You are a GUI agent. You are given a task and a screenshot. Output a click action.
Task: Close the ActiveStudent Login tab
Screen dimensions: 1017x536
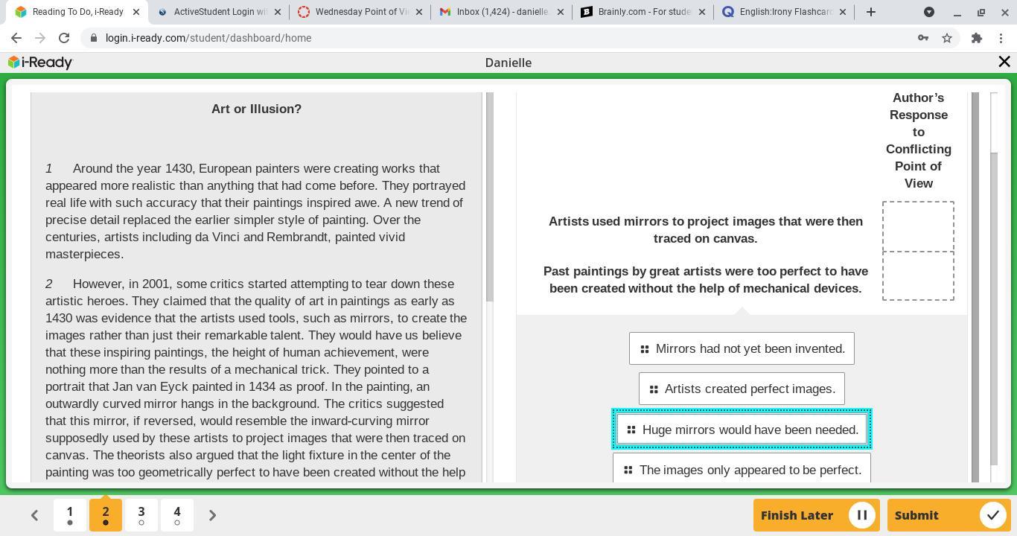point(277,12)
